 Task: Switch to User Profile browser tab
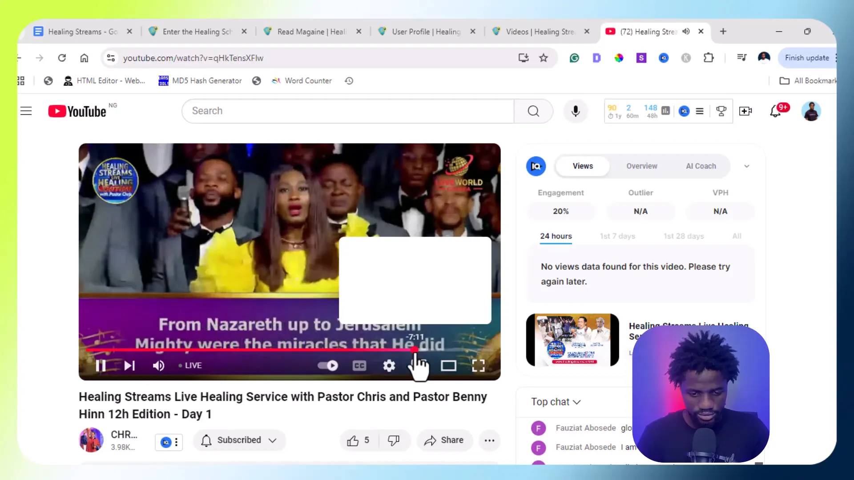click(x=426, y=32)
